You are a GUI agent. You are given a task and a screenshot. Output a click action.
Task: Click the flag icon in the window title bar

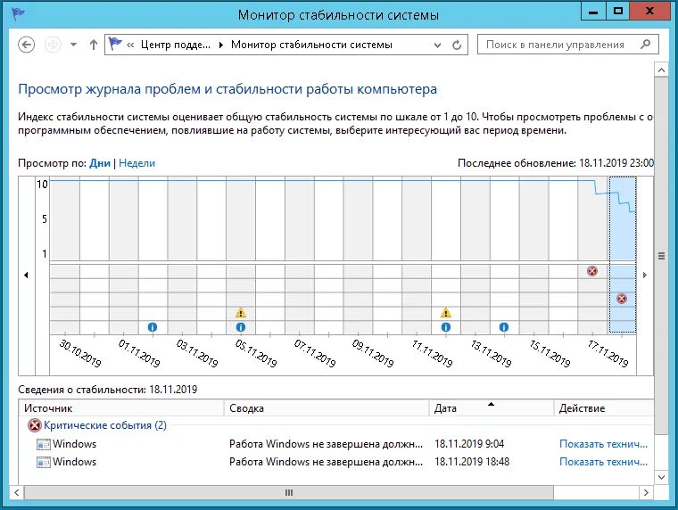pyautogui.click(x=19, y=14)
